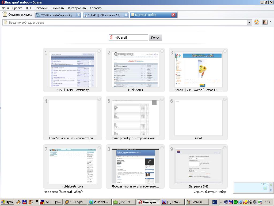Click the Скрыть быстрый набор link
274x206 pixels.
point(210,192)
